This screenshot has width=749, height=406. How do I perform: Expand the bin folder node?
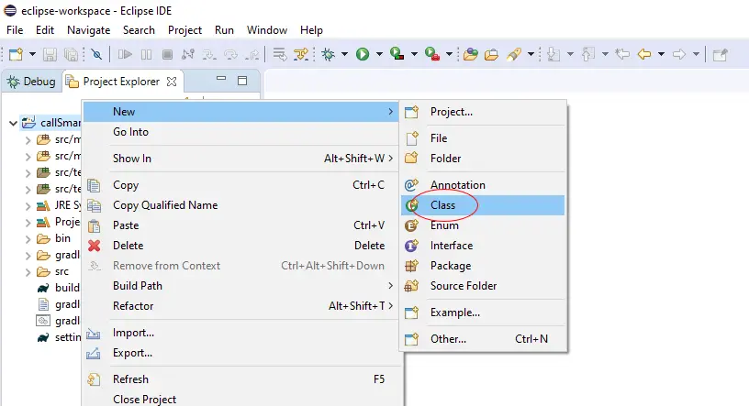click(x=28, y=239)
